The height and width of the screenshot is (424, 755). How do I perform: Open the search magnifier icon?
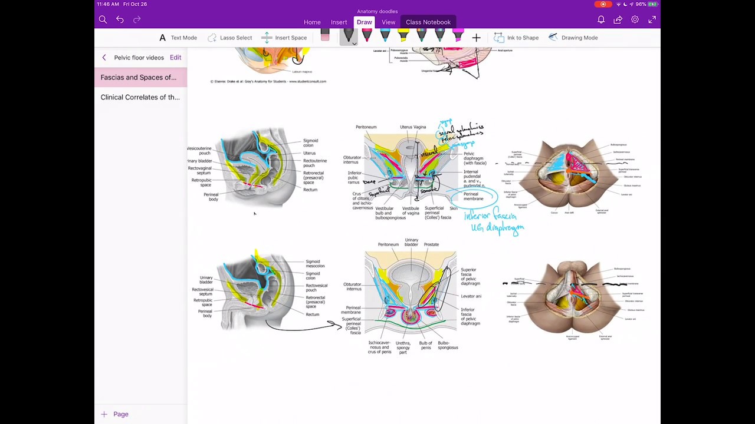click(103, 20)
